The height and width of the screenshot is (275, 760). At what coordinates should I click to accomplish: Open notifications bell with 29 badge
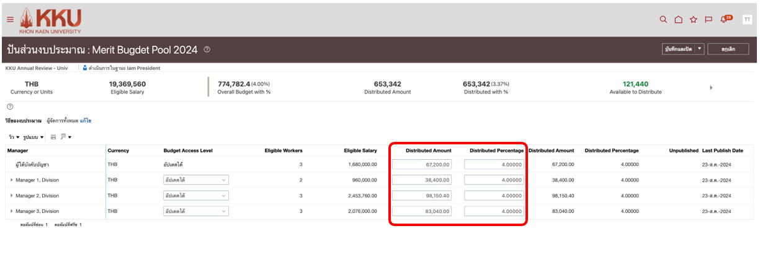click(x=725, y=19)
